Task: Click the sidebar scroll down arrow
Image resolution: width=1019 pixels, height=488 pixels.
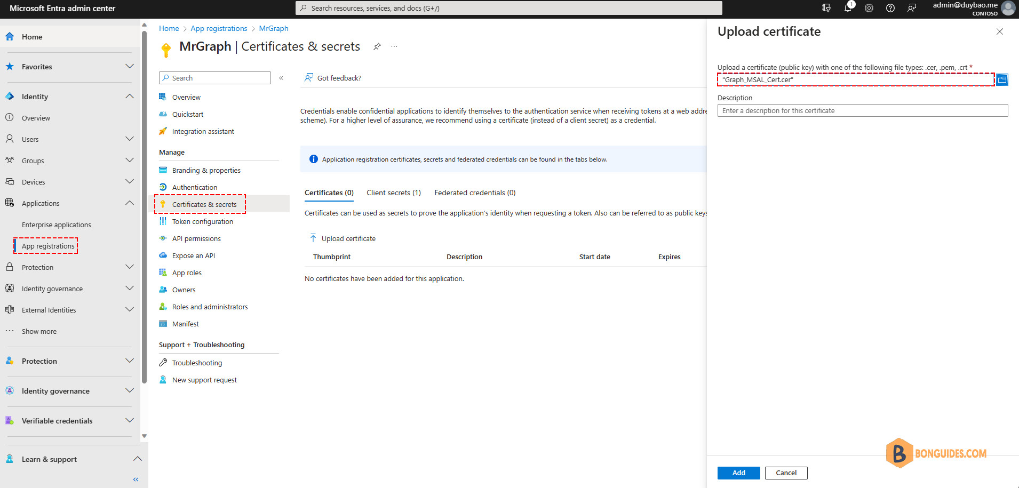Action: [x=144, y=436]
